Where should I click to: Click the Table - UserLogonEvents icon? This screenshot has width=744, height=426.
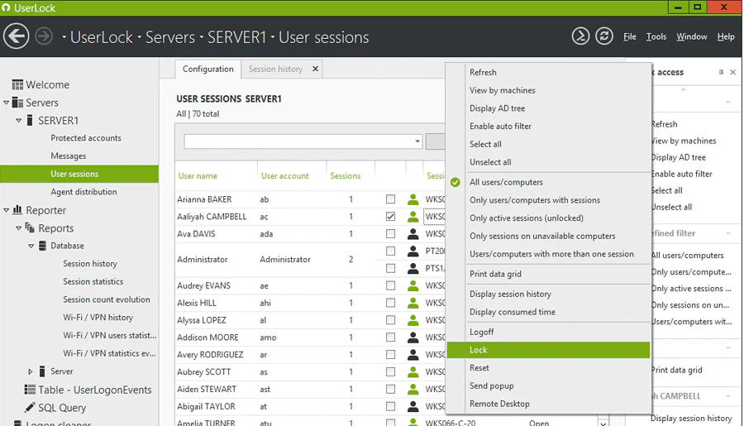pyautogui.click(x=30, y=390)
